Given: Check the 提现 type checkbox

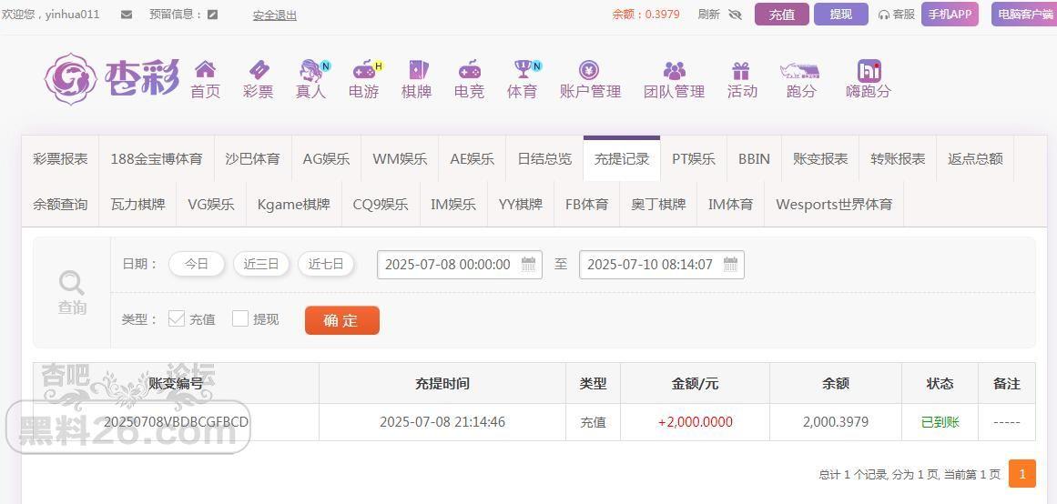Looking at the screenshot, I should coord(240,318).
